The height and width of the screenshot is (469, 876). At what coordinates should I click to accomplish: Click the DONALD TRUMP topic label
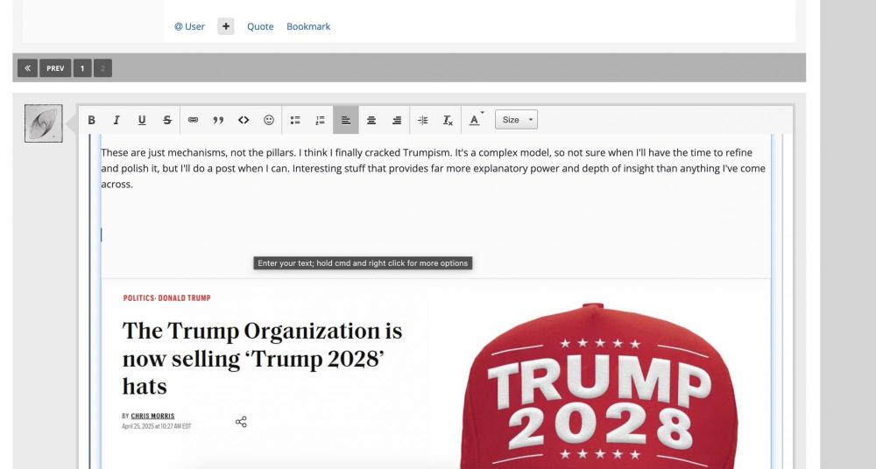184,298
